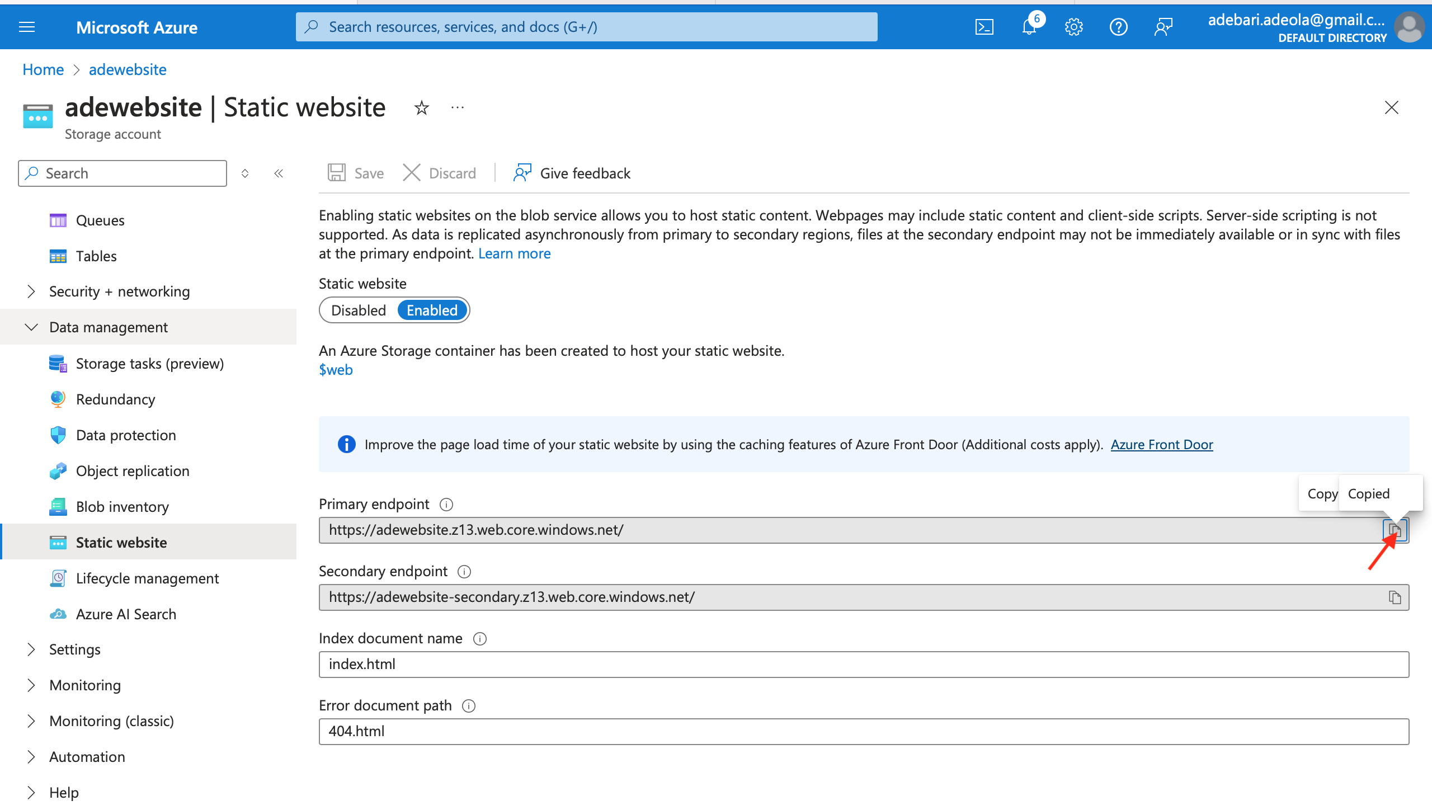Open Lifecycle management menu item
Screen dimensions: 1432x810
[x=147, y=578]
